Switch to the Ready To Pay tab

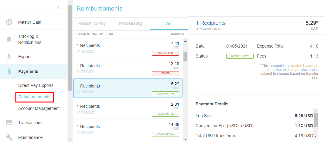(x=92, y=23)
